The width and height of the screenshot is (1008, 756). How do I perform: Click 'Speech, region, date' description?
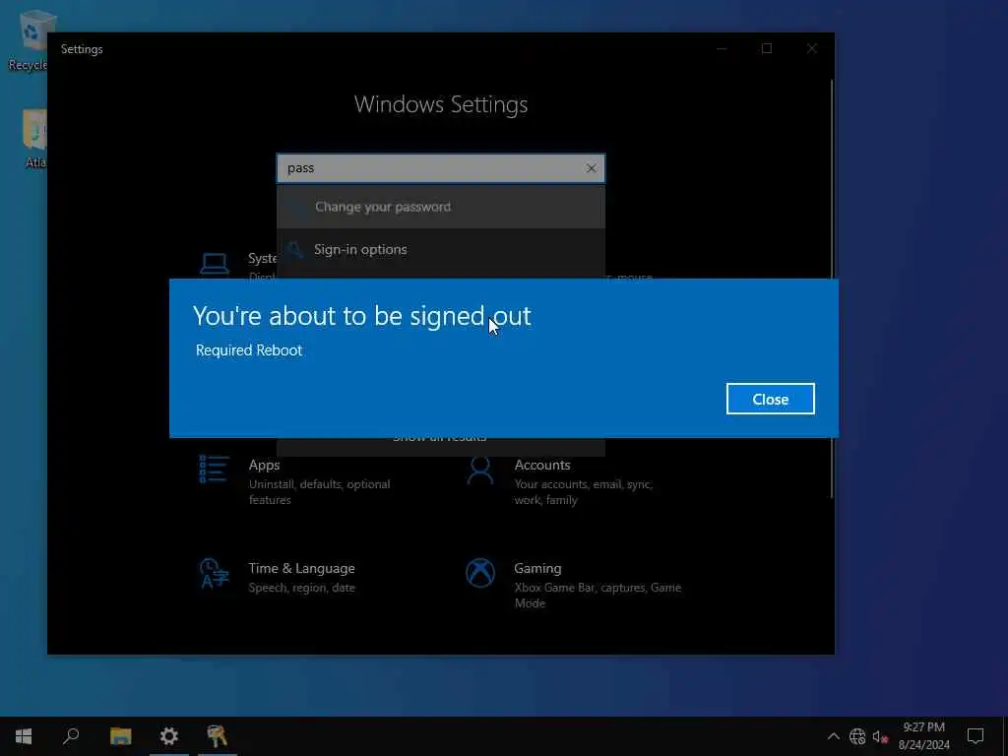[x=301, y=588]
